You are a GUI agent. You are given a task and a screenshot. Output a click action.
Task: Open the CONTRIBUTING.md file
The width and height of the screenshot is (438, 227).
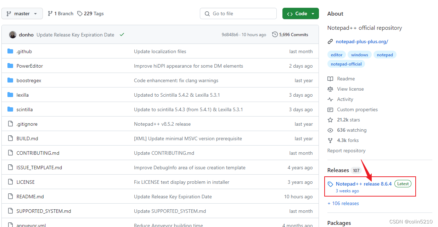[38, 153]
